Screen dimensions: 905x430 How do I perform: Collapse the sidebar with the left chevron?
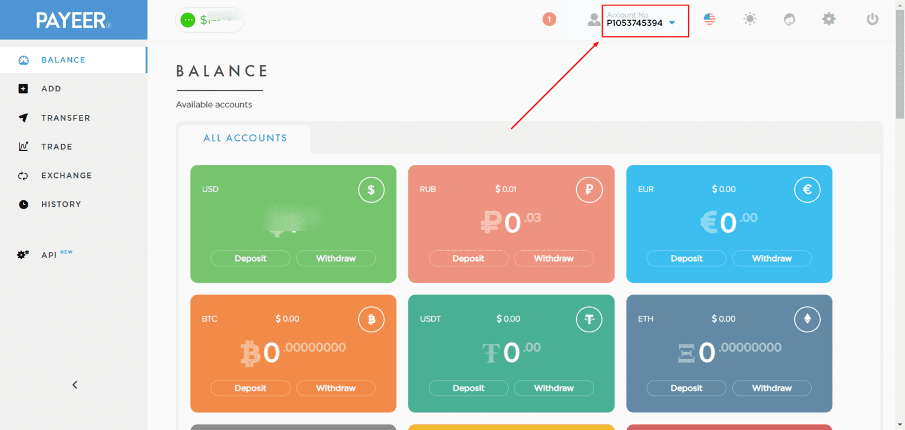74,384
